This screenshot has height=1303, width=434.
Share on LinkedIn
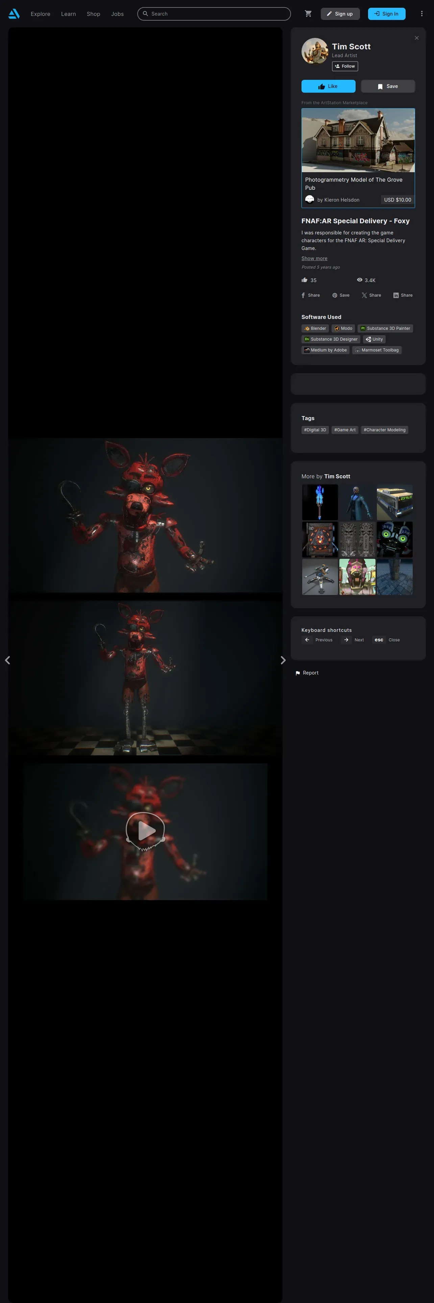coord(403,295)
